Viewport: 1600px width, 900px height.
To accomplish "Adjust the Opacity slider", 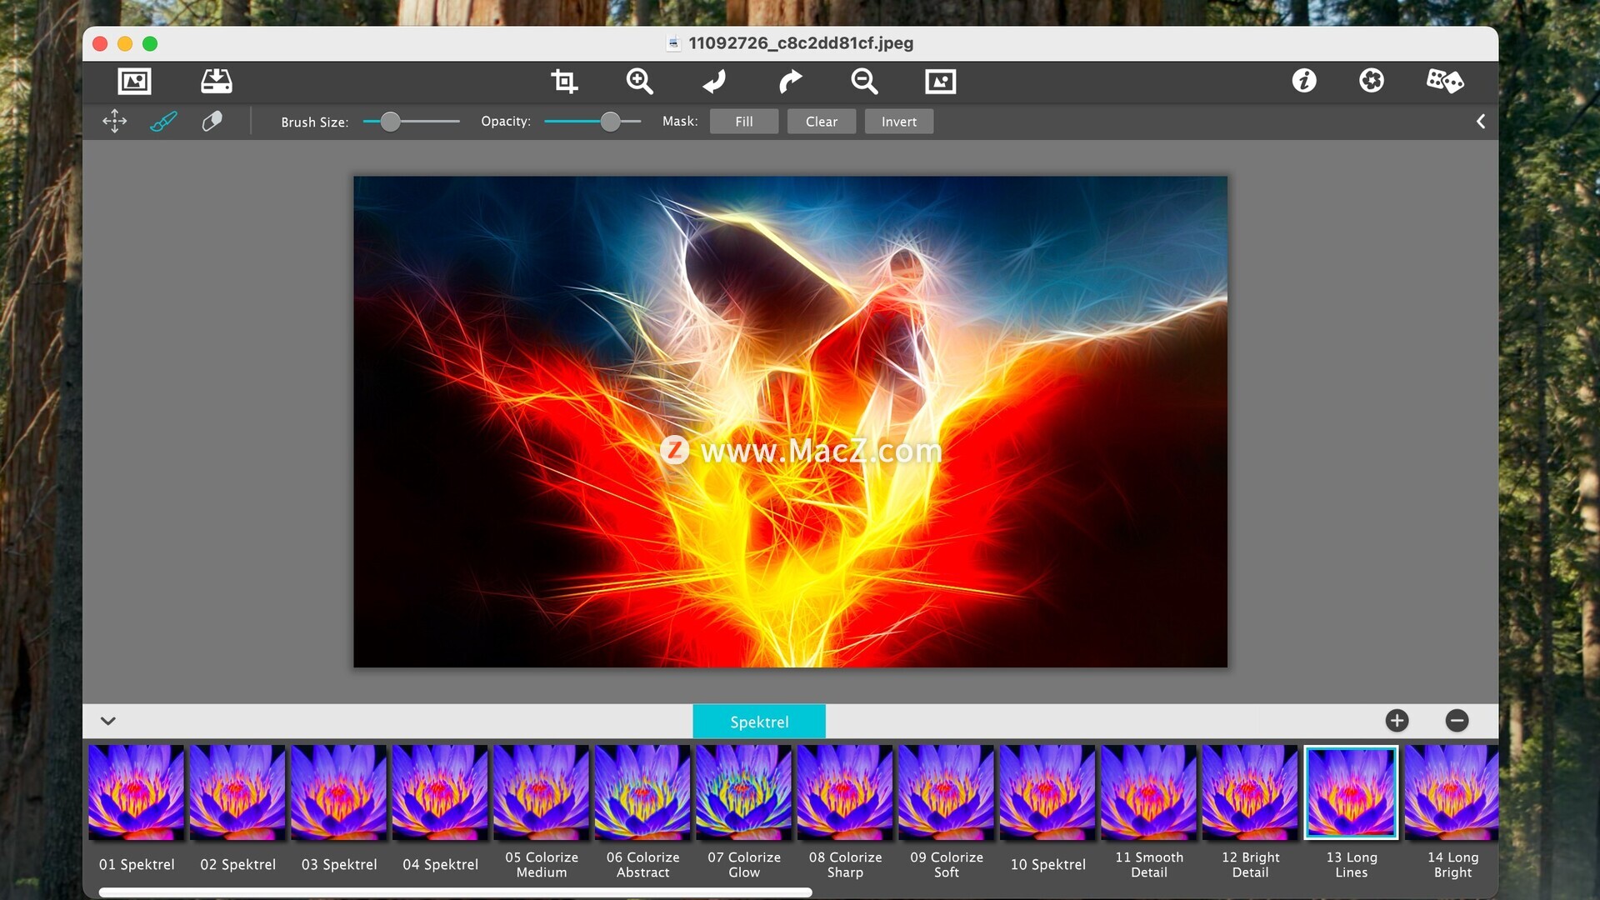I will tap(592, 122).
